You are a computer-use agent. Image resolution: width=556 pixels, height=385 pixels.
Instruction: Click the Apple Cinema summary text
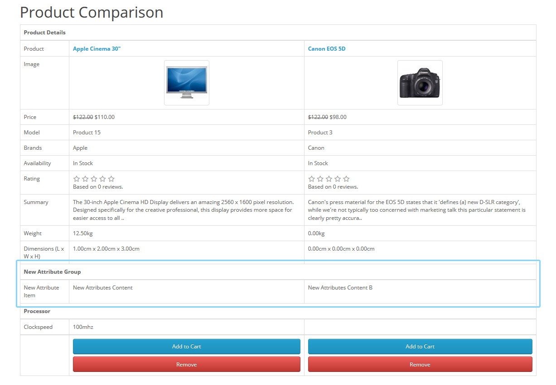coord(184,210)
